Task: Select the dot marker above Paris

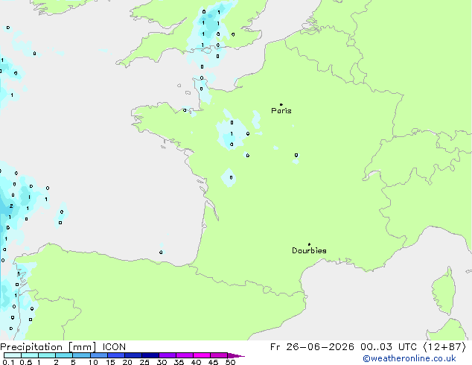Action: pos(281,104)
